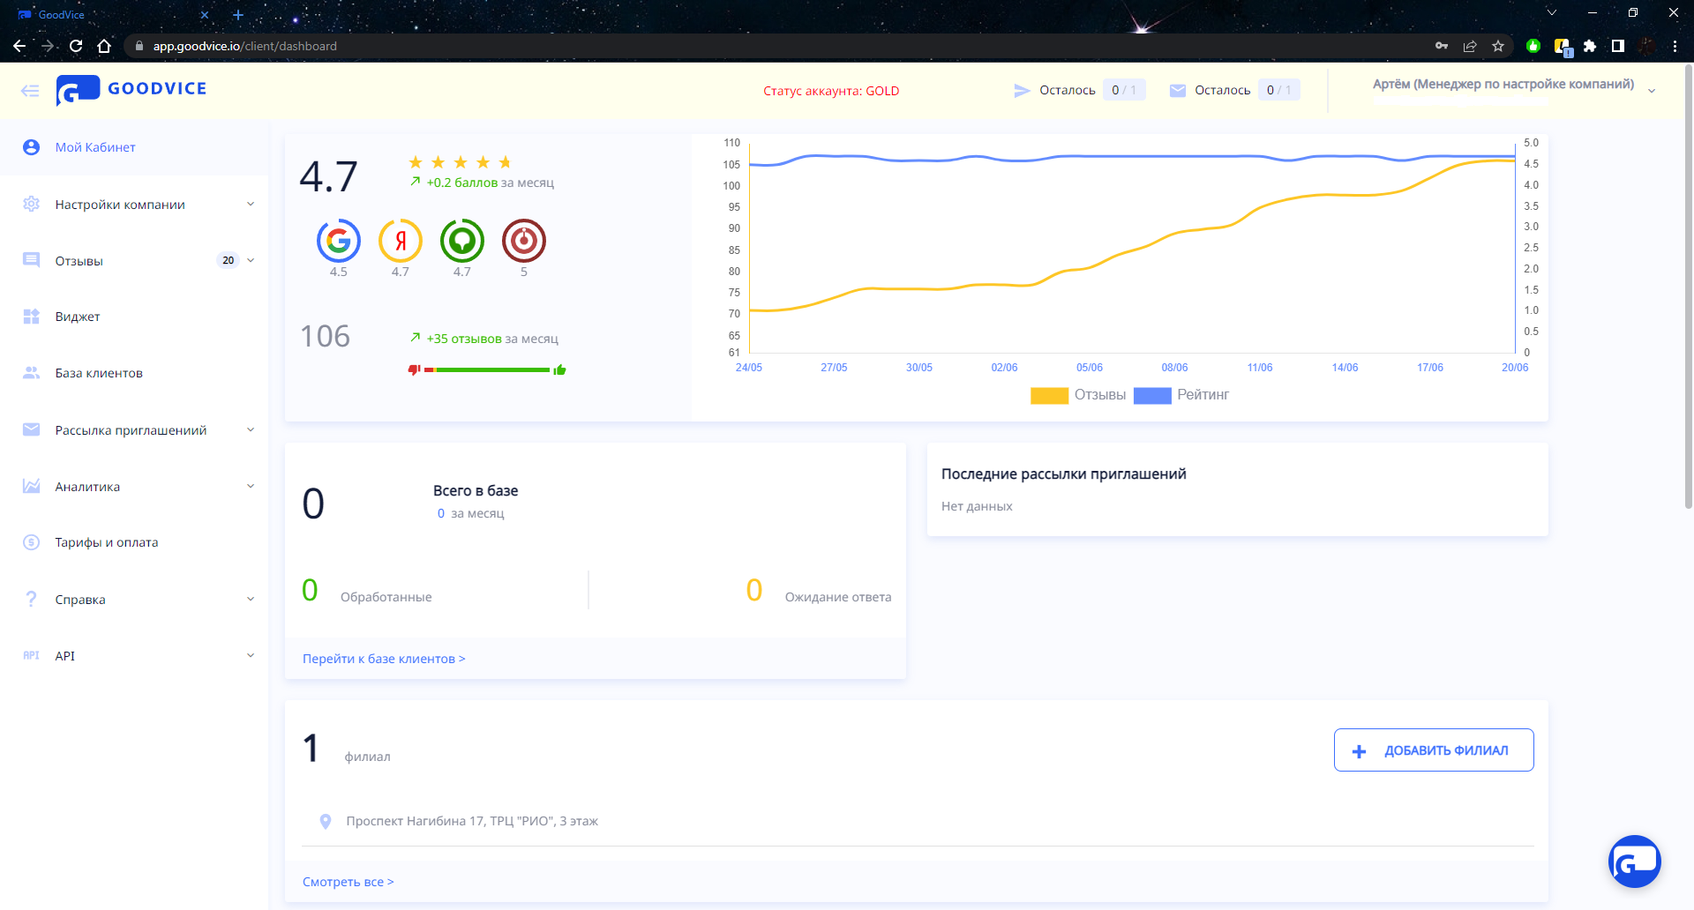
Task: Bookmark this page with the star icon
Action: point(1498,46)
